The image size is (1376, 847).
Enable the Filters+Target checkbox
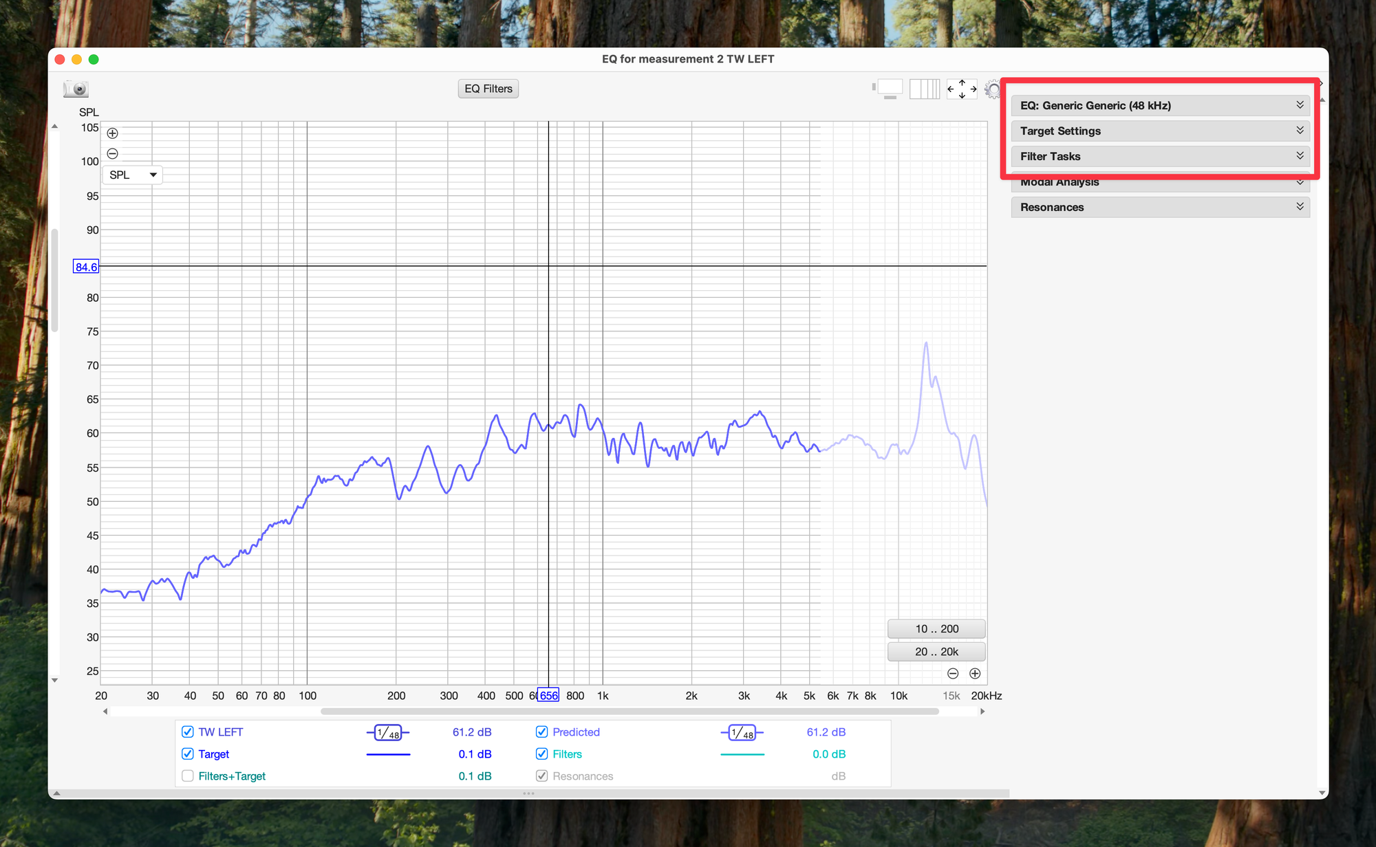(x=188, y=776)
